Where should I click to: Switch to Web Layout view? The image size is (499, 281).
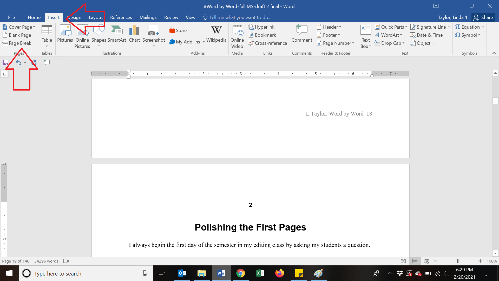[x=426, y=261]
